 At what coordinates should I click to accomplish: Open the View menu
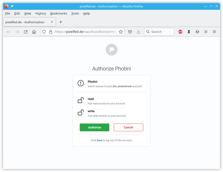click(28, 13)
